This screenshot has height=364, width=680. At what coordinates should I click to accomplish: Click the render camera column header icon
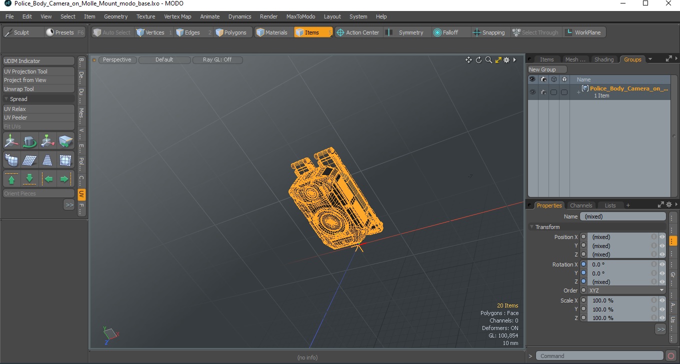pos(543,79)
